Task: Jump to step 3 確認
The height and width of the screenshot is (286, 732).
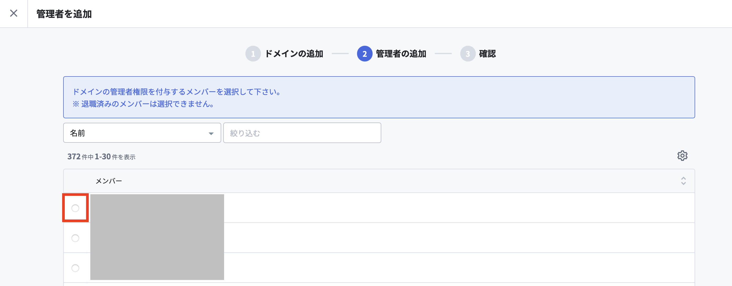Action: [x=478, y=54]
